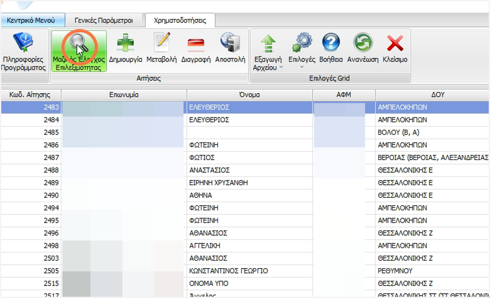Viewport: 490px width, 298px height.
Task: Select the Μεταβολή notepad pencil icon
Action: [x=162, y=43]
